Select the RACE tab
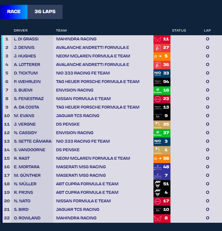This screenshot has height=231, width=222. pos(14,12)
